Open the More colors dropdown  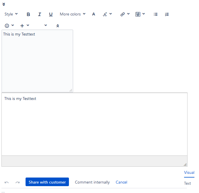72,14
